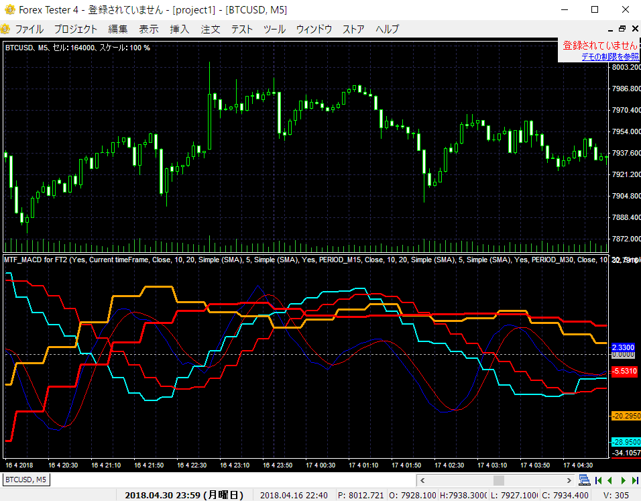Open the 表示 menu
Image resolution: width=641 pixels, height=501 pixels.
148,29
